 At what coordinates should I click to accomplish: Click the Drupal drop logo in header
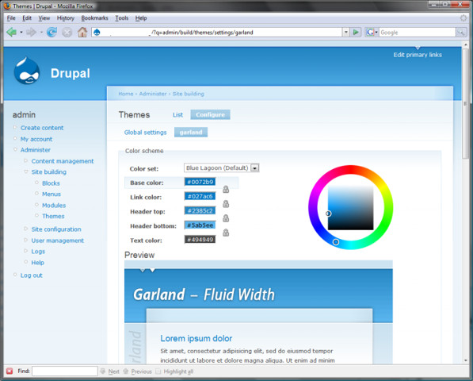coord(27,71)
